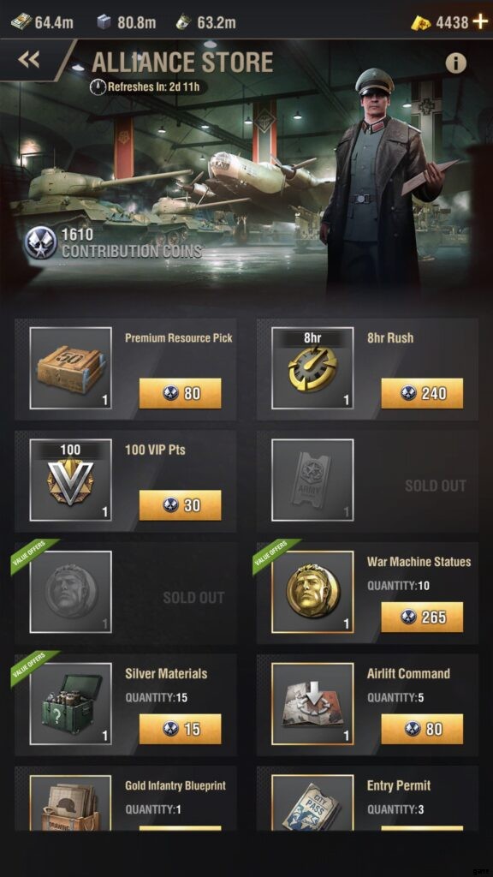Screen dimensions: 493x877
Task: Select the Entry Permit city pass icon
Action: [x=312, y=802]
